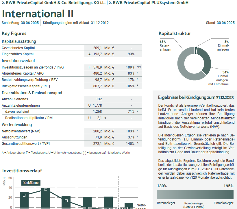237x209 pixels.
Task: Click the small 3% Einmalanlagen donut slice
Action: pyautogui.click(x=196, y=50)
